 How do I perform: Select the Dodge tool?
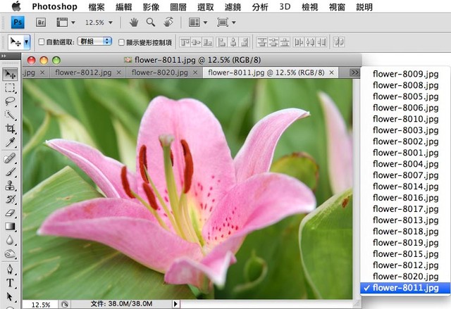pos(11,253)
